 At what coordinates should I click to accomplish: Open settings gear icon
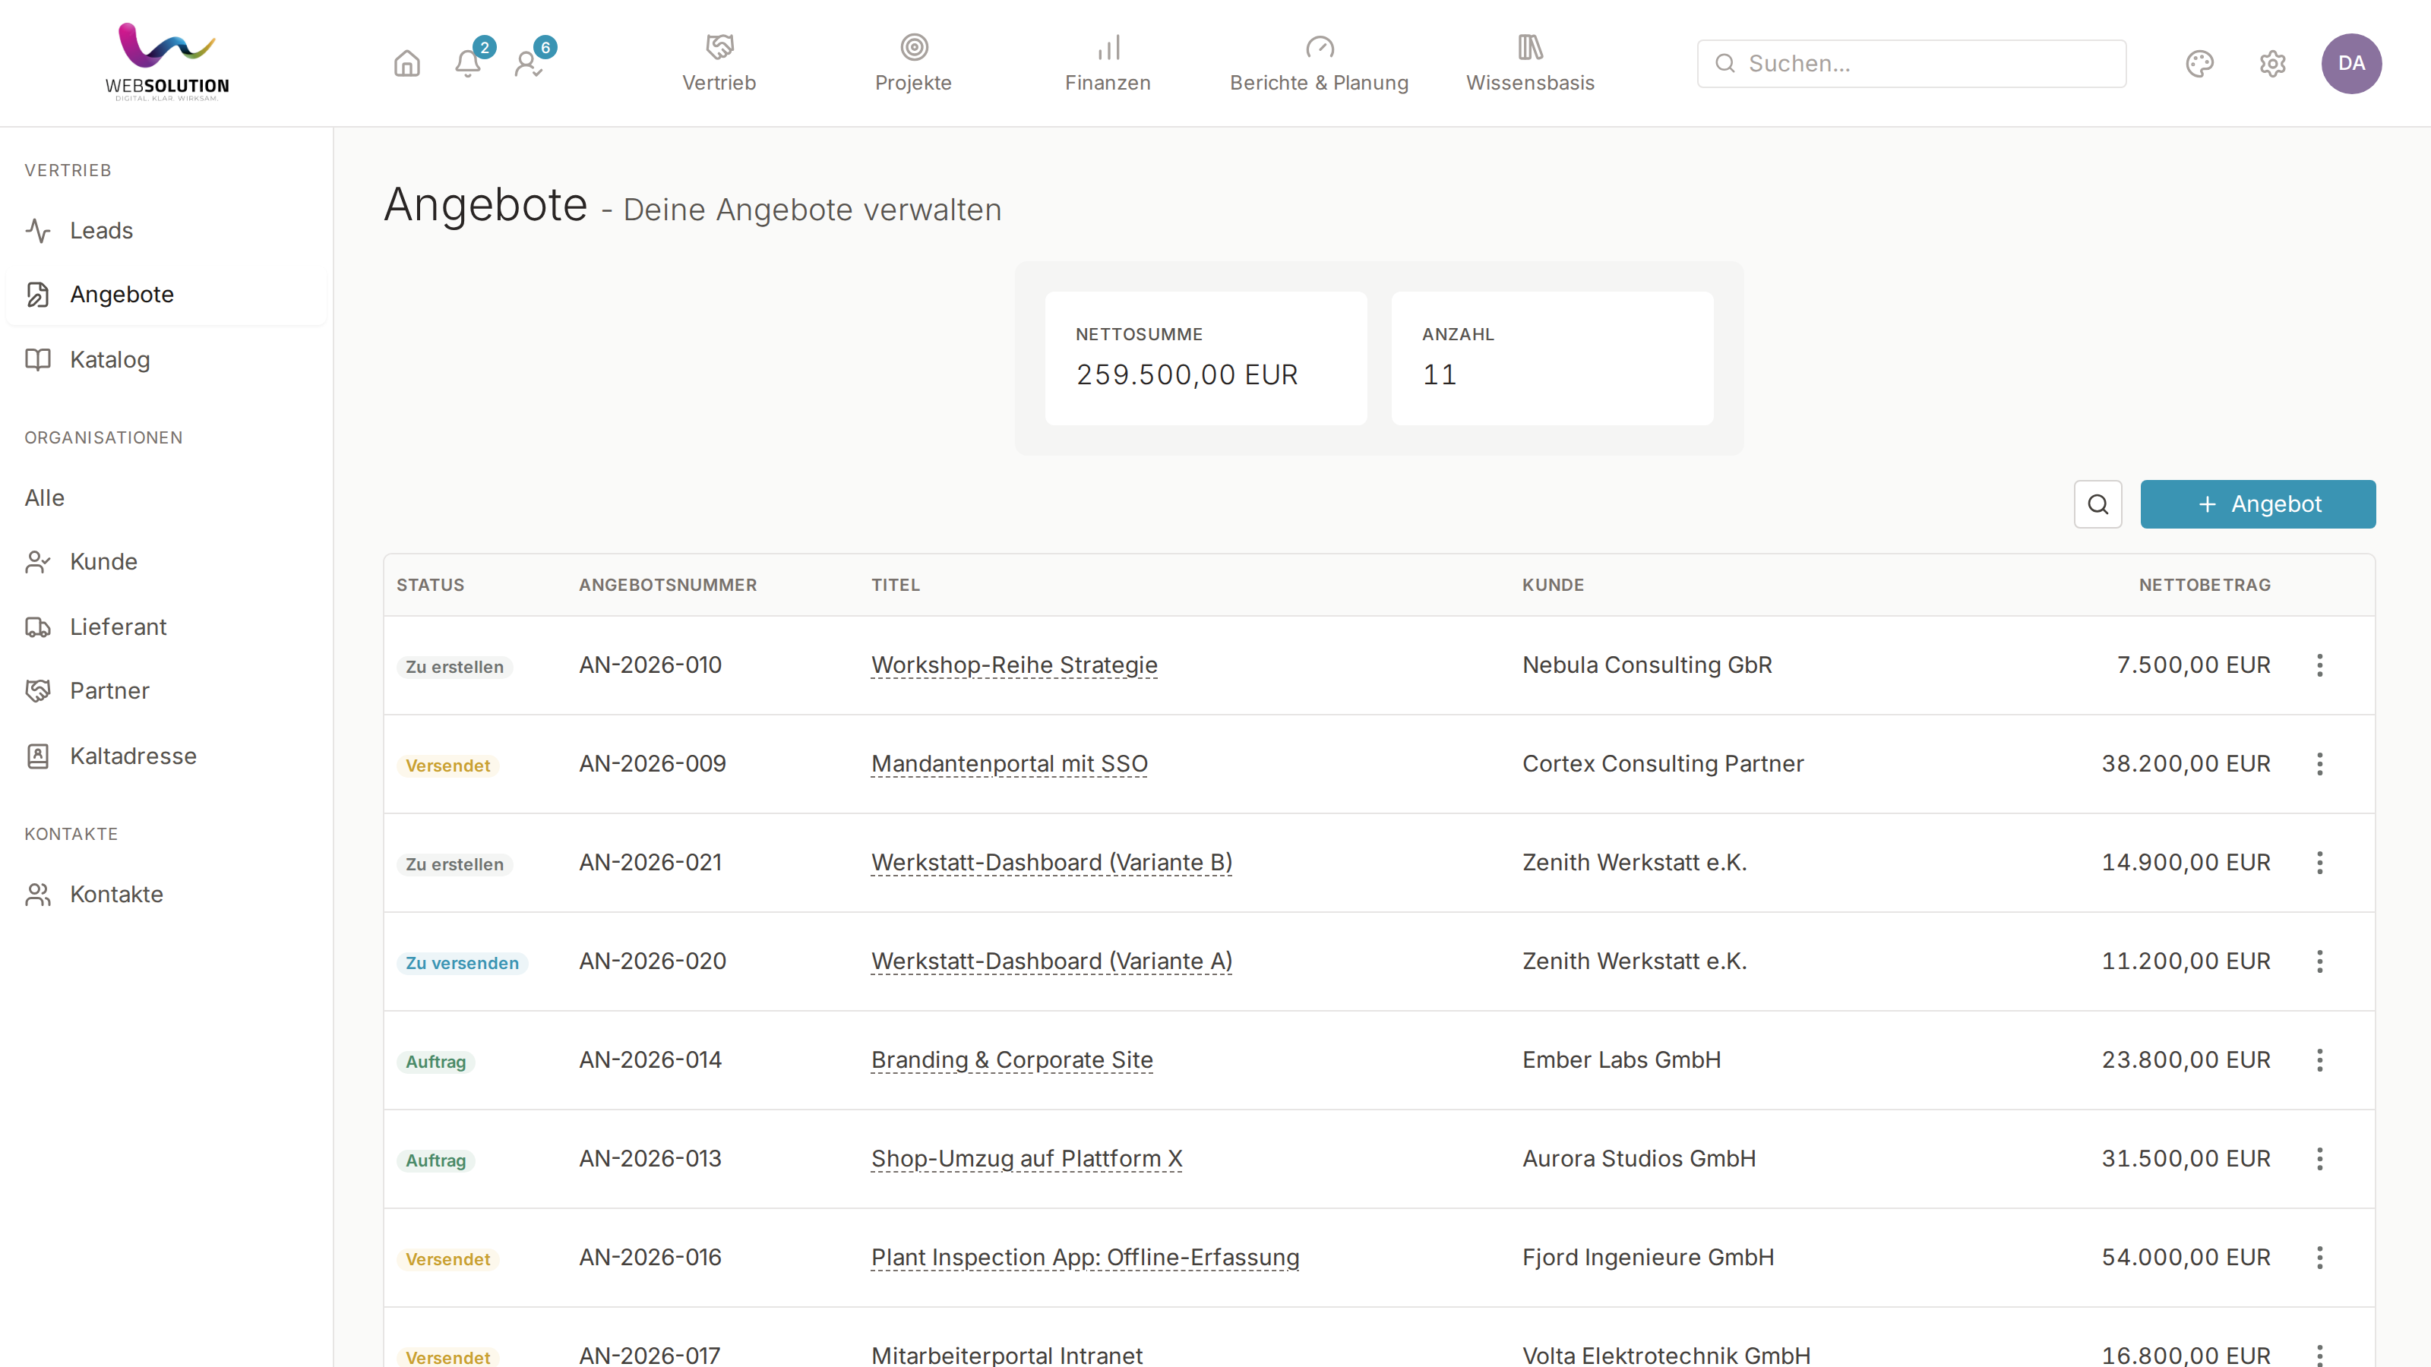pos(2272,63)
